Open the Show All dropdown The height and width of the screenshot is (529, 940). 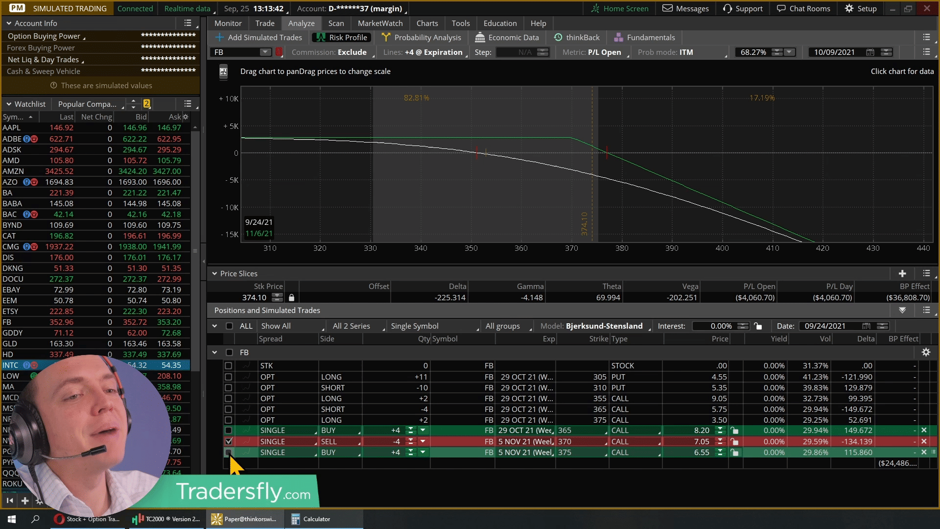click(292, 326)
